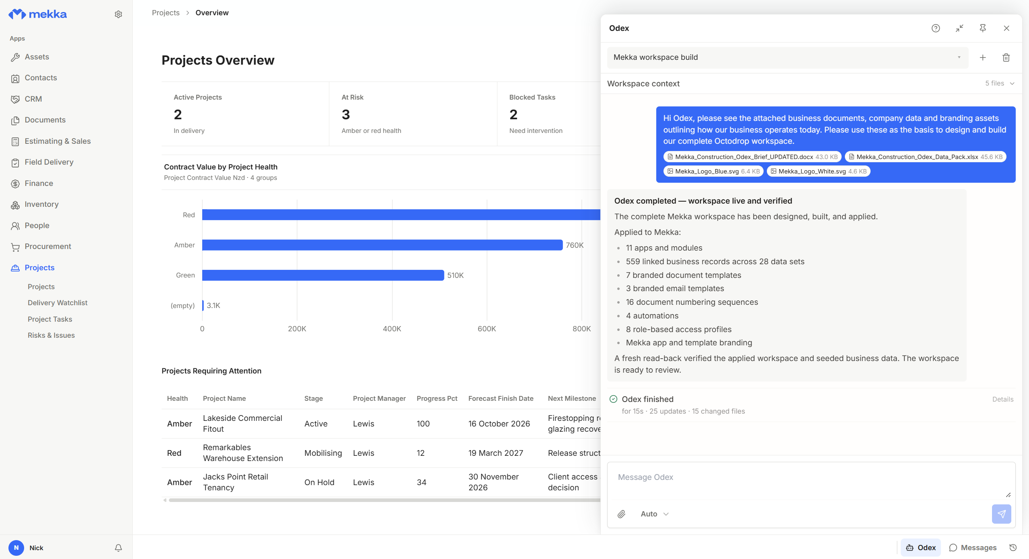Open Projects sub-item under Projects
Image resolution: width=1029 pixels, height=559 pixels.
point(41,287)
